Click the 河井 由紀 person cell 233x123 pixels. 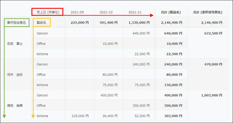[x=15, y=74]
